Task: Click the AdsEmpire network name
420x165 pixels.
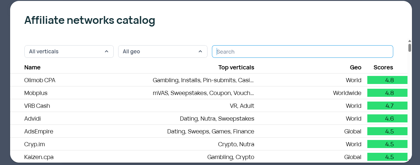Action: (39, 131)
